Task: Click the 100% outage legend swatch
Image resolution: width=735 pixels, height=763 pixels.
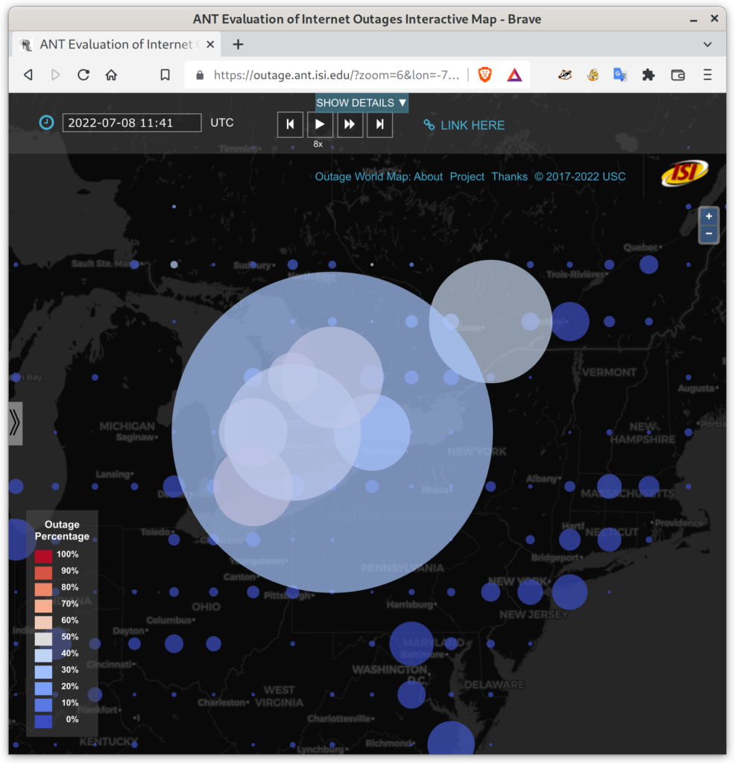Action: 43,556
